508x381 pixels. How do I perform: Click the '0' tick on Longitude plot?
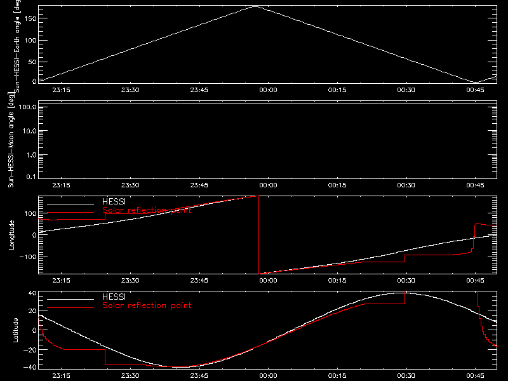click(34, 235)
